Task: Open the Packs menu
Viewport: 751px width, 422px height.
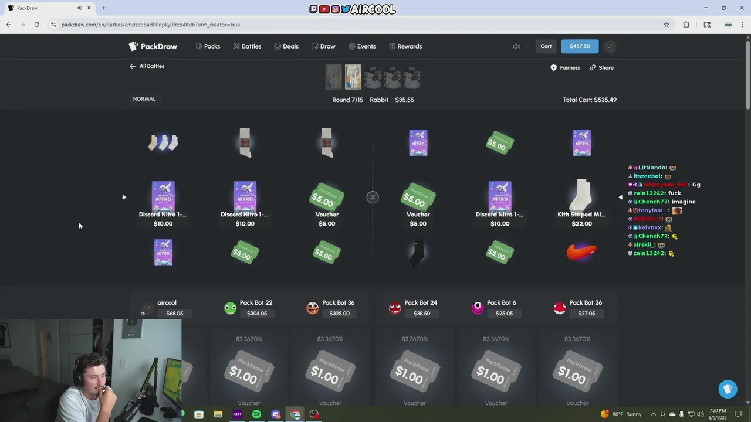Action: pos(208,46)
